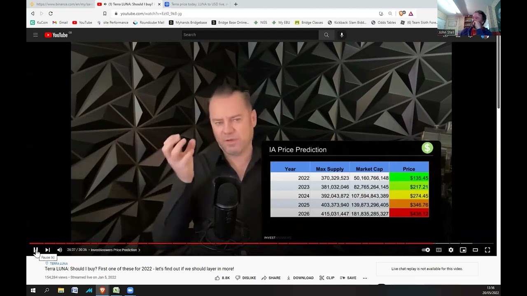Enter full screen mode

coord(487,250)
